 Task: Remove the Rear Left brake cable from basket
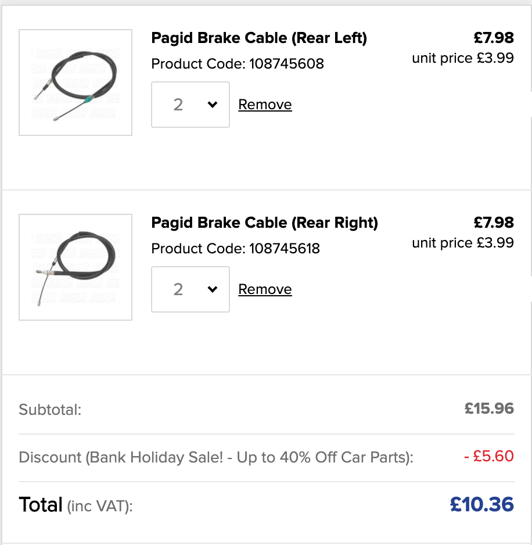[x=265, y=105]
